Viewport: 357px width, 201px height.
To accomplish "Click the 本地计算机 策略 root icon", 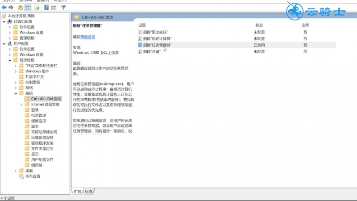I will 4,16.
